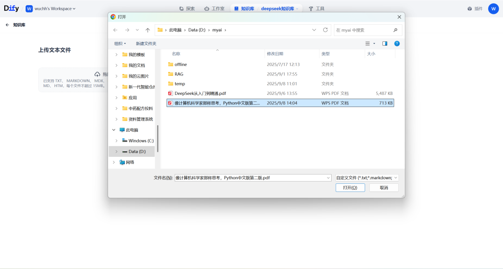Open 工具 tab in Dify
This screenshot has width=503, height=269.
[x=317, y=9]
